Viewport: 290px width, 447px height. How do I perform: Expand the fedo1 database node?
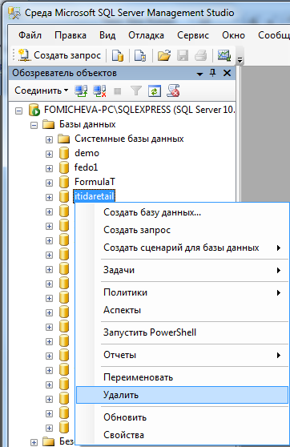[49, 168]
